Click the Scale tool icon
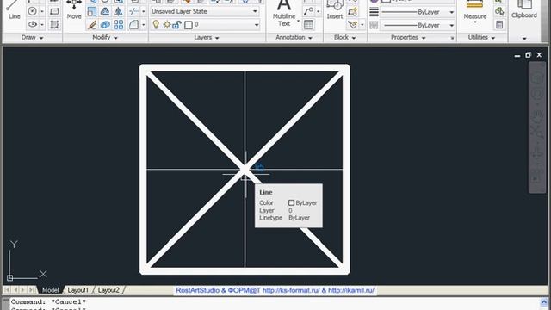 click(x=92, y=11)
